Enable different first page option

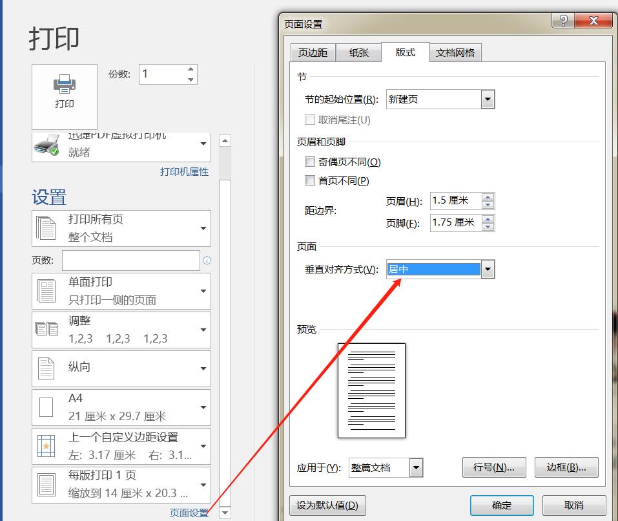click(309, 180)
